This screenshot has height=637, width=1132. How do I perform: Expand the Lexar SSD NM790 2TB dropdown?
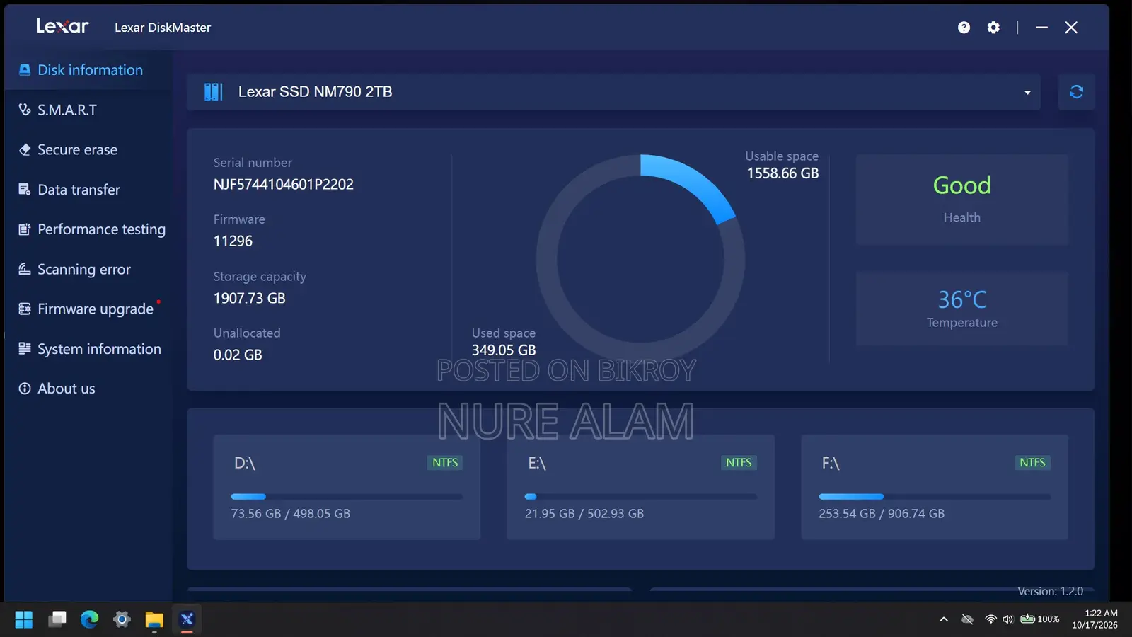[1027, 93]
